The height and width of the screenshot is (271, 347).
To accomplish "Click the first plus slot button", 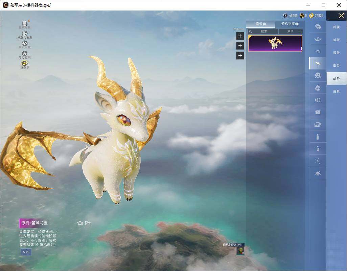I will 240,36.
